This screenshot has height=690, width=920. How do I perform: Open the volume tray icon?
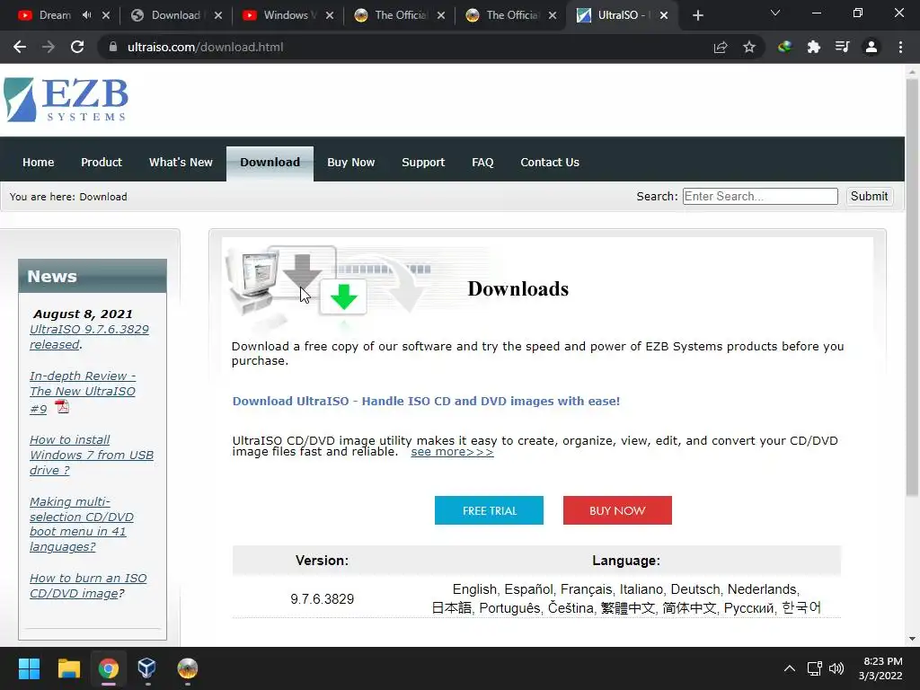click(836, 668)
